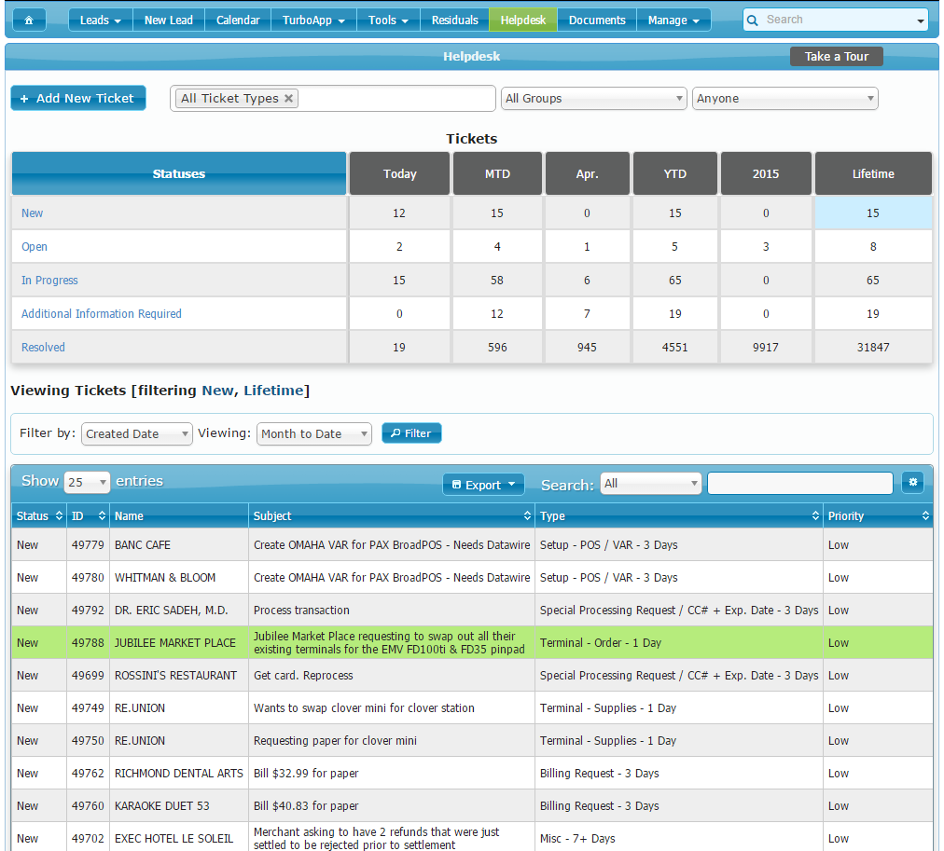Open the Anyone assignee dropdown
Image resolution: width=944 pixels, height=851 pixels.
(785, 98)
